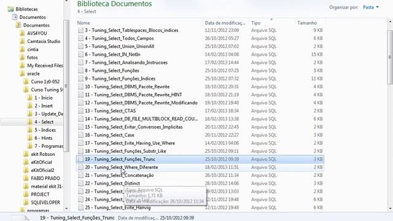Select file 25 - Tuning_Select_Evite_Hanvig
The height and width of the screenshot is (221, 393).
tap(118, 207)
